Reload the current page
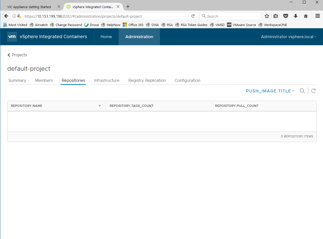 (193, 16)
